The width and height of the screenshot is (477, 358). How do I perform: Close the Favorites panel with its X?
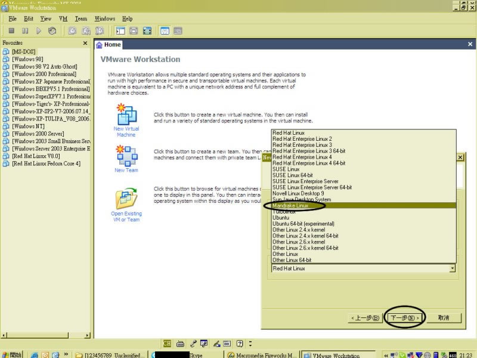click(85, 43)
